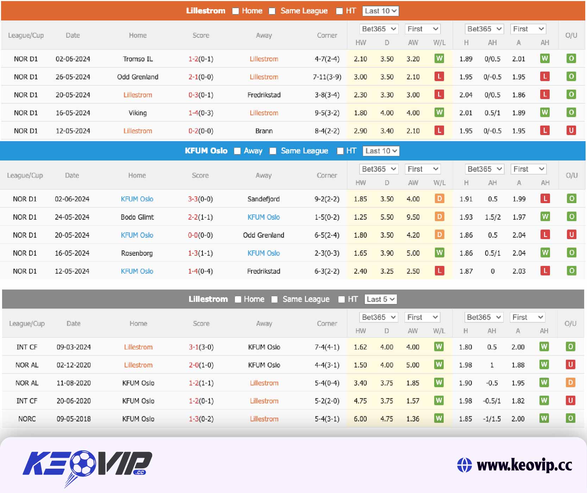Image resolution: width=587 pixels, height=493 pixels.
Task: Click the blue KFUM Oslo section header bar
Action: tap(106, 151)
